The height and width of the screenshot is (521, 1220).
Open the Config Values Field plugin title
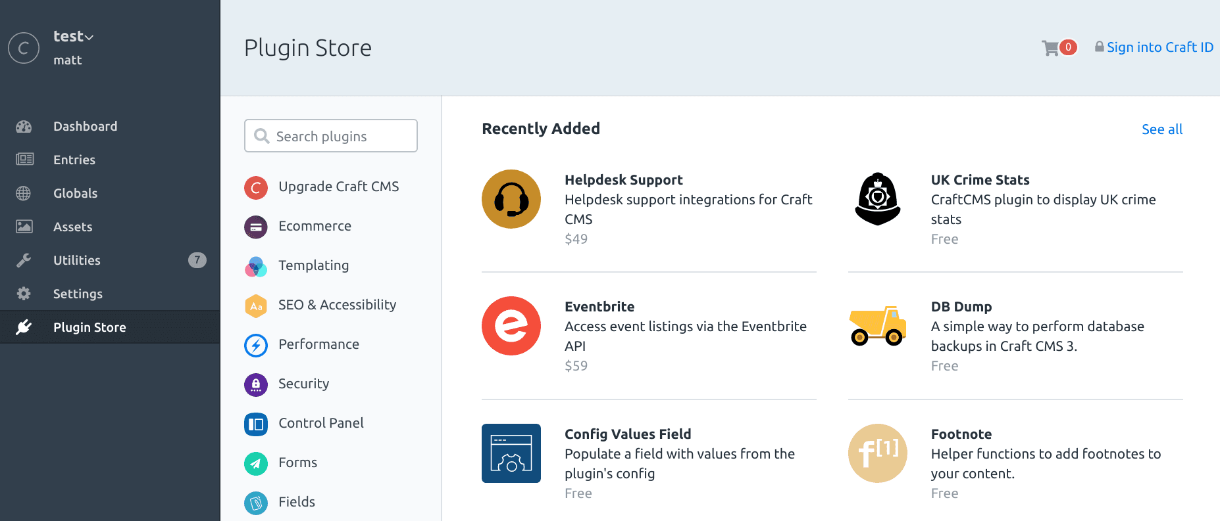628,434
